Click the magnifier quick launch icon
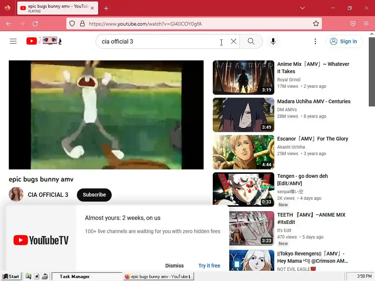The width and height of the screenshot is (375, 281). point(28,277)
